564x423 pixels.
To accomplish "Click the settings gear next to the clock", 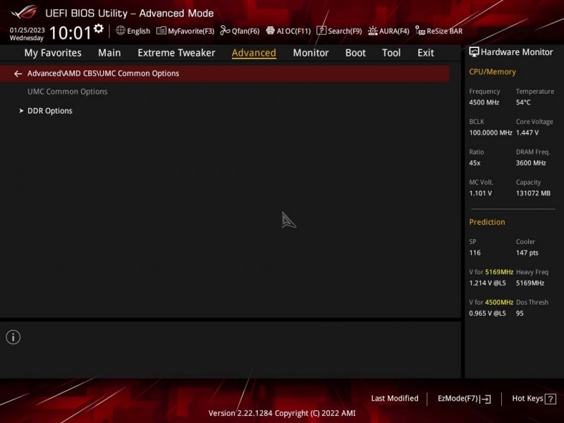I will tap(98, 28).
